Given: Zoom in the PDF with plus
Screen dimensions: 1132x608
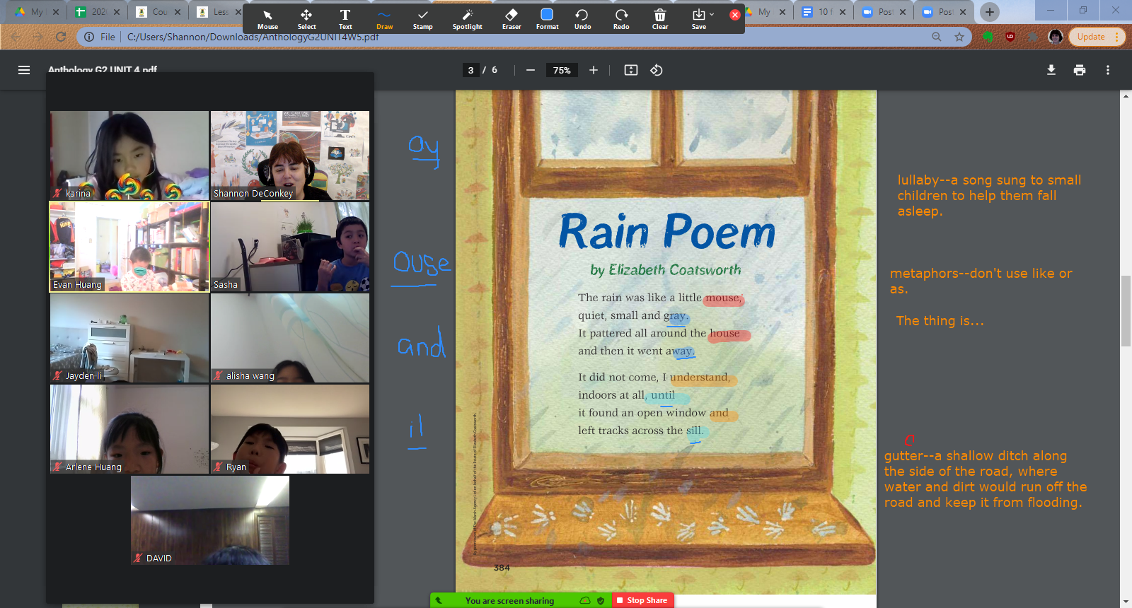Looking at the screenshot, I should pos(594,70).
